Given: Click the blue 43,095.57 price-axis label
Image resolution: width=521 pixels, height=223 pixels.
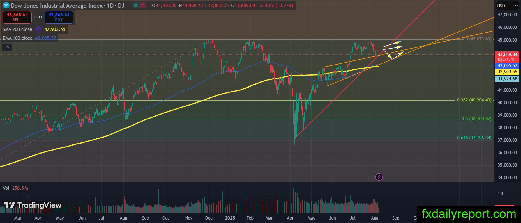Looking at the screenshot, I should 507,66.
